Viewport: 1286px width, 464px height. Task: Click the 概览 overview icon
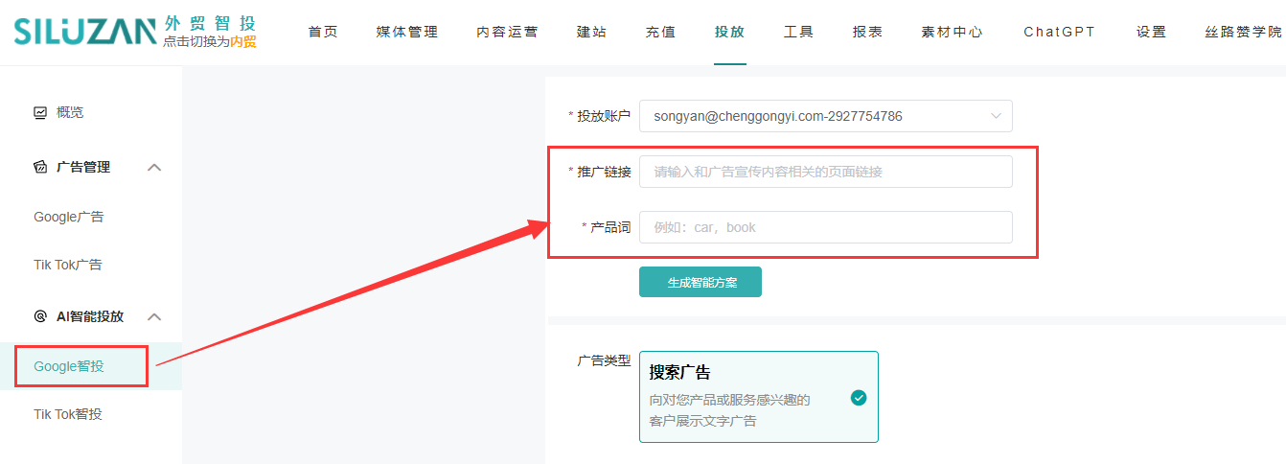40,112
